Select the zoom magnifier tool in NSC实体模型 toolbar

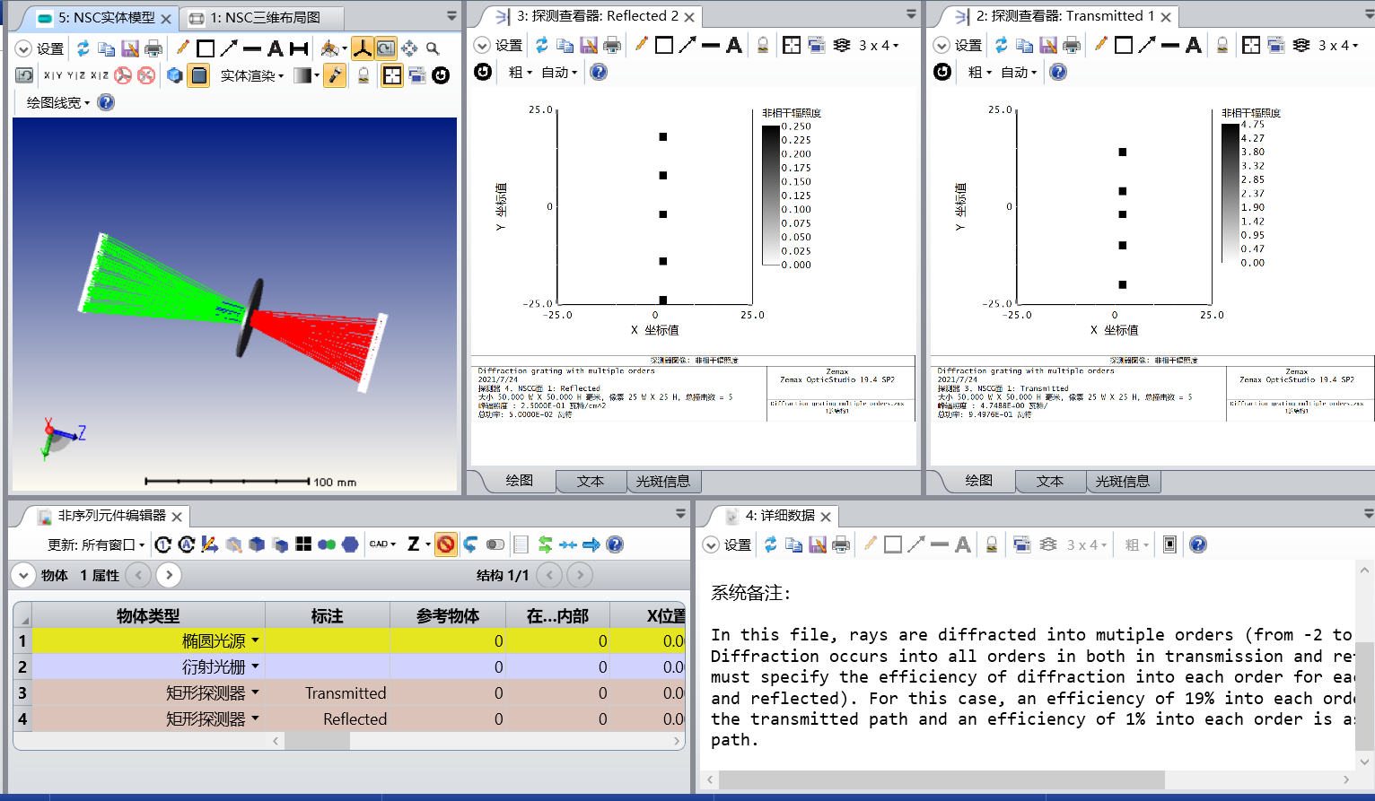point(432,48)
